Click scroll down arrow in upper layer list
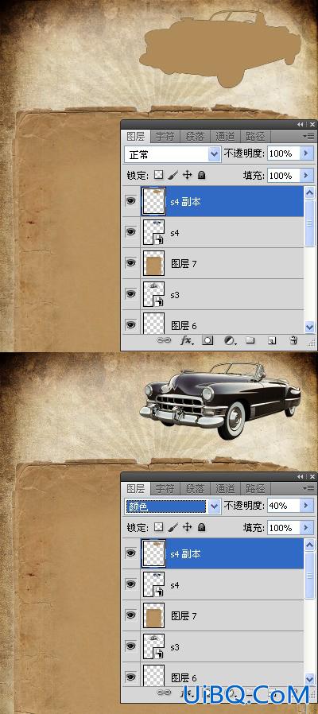This screenshot has height=714, width=318. click(310, 327)
